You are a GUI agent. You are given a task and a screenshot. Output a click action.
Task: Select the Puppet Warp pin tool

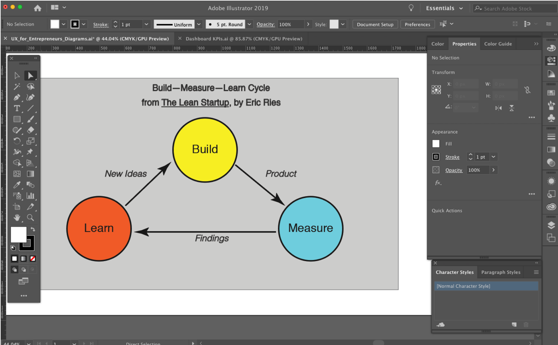[31, 152]
